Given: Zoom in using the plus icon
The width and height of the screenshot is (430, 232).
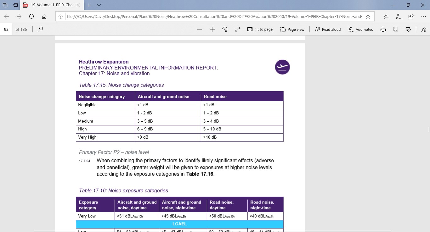Looking at the screenshot, I should coord(212,29).
